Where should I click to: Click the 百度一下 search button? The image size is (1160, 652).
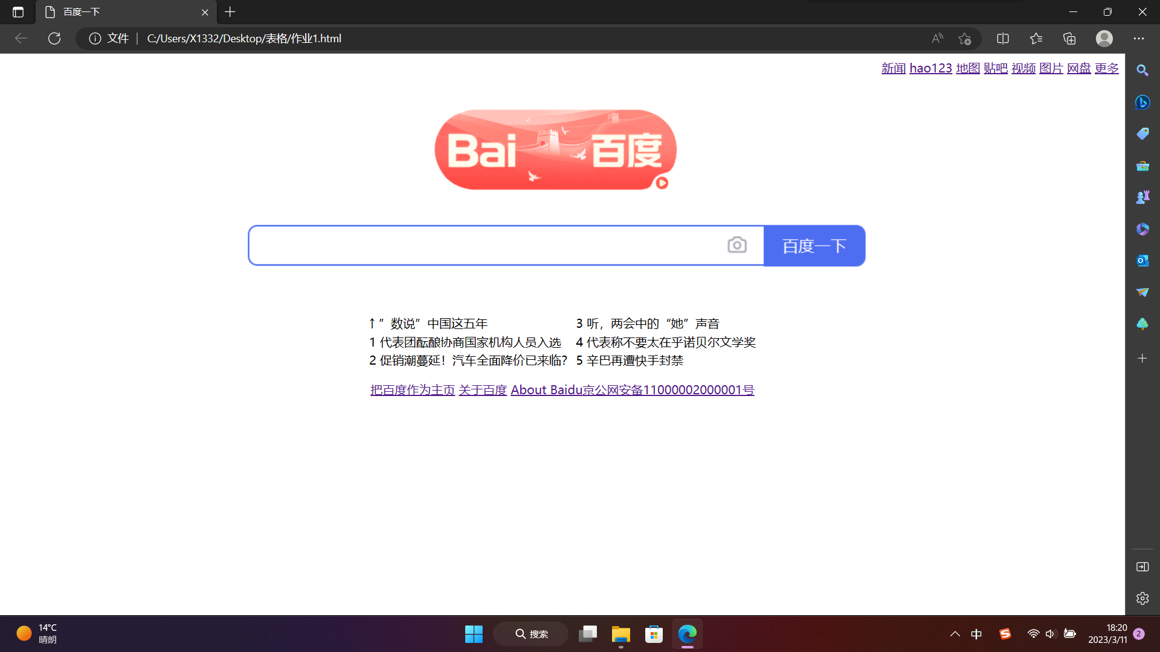814,246
